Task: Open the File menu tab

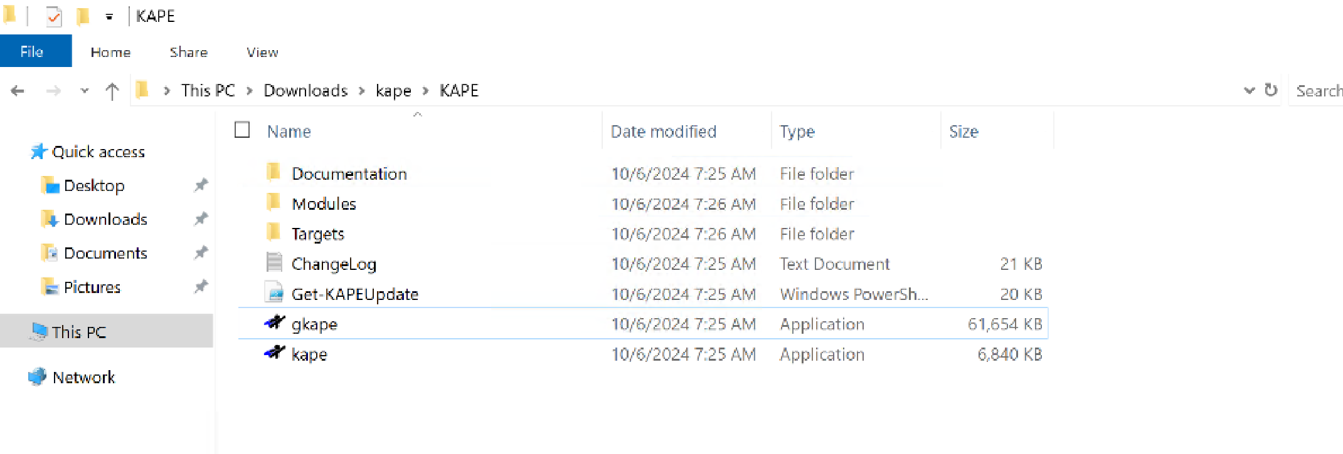Action: [x=36, y=51]
